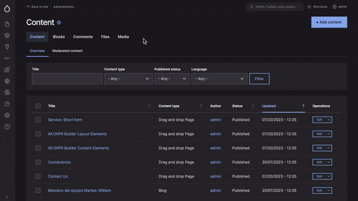Open the Content type filter dropdown
This screenshot has height=201, width=358.
(x=128, y=79)
